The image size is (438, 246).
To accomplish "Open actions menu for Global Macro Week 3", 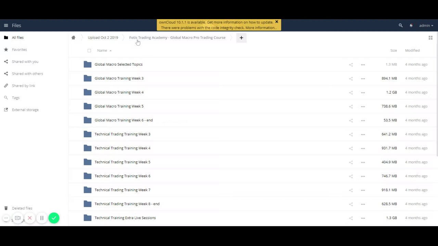I will click(x=363, y=79).
